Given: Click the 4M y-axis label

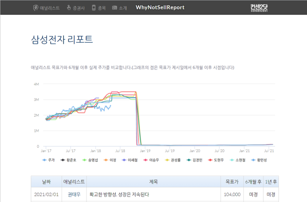Looking at the screenshot, I should tap(36, 84).
